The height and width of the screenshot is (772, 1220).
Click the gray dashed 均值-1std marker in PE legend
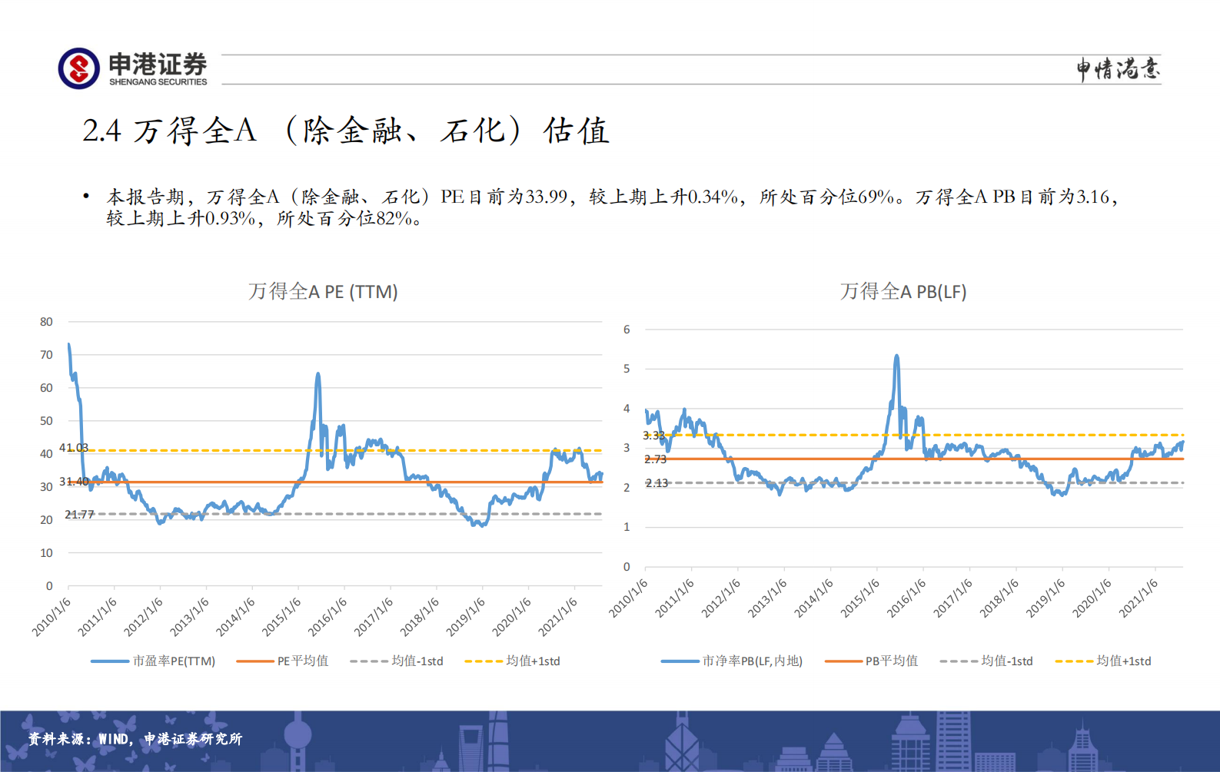[x=368, y=661]
